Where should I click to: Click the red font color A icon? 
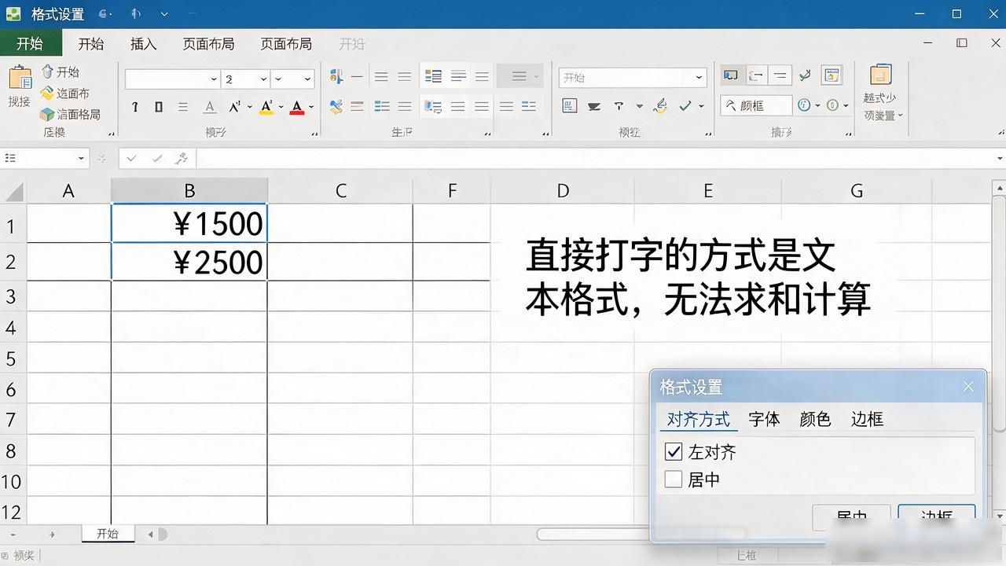[297, 107]
